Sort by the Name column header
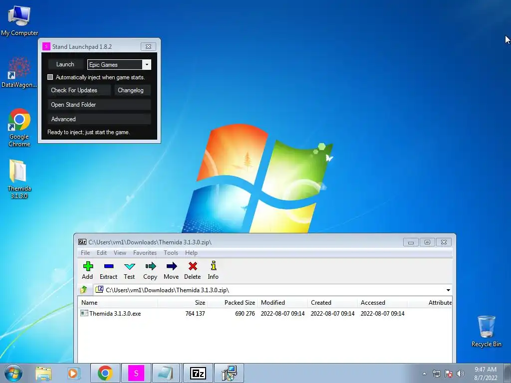This screenshot has width=511, height=383. tap(118, 303)
